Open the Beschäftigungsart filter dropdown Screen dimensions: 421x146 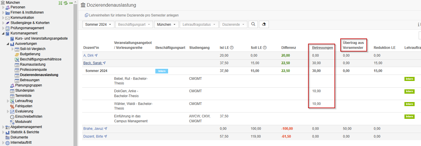[x=134, y=25]
